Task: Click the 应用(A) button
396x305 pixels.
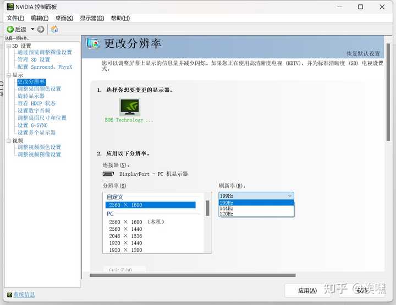Action: 307,291
